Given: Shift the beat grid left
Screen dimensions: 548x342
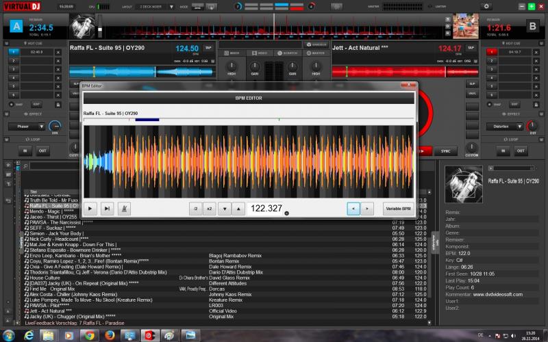Looking at the screenshot, I should pos(353,209).
